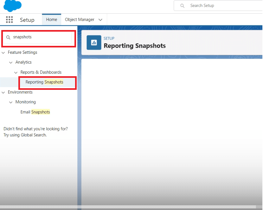The image size is (263, 210).
Task: Switch to the Home tab
Action: [x=52, y=20]
